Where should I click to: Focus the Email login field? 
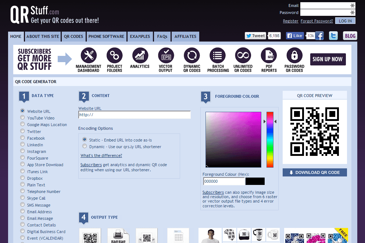328,6
